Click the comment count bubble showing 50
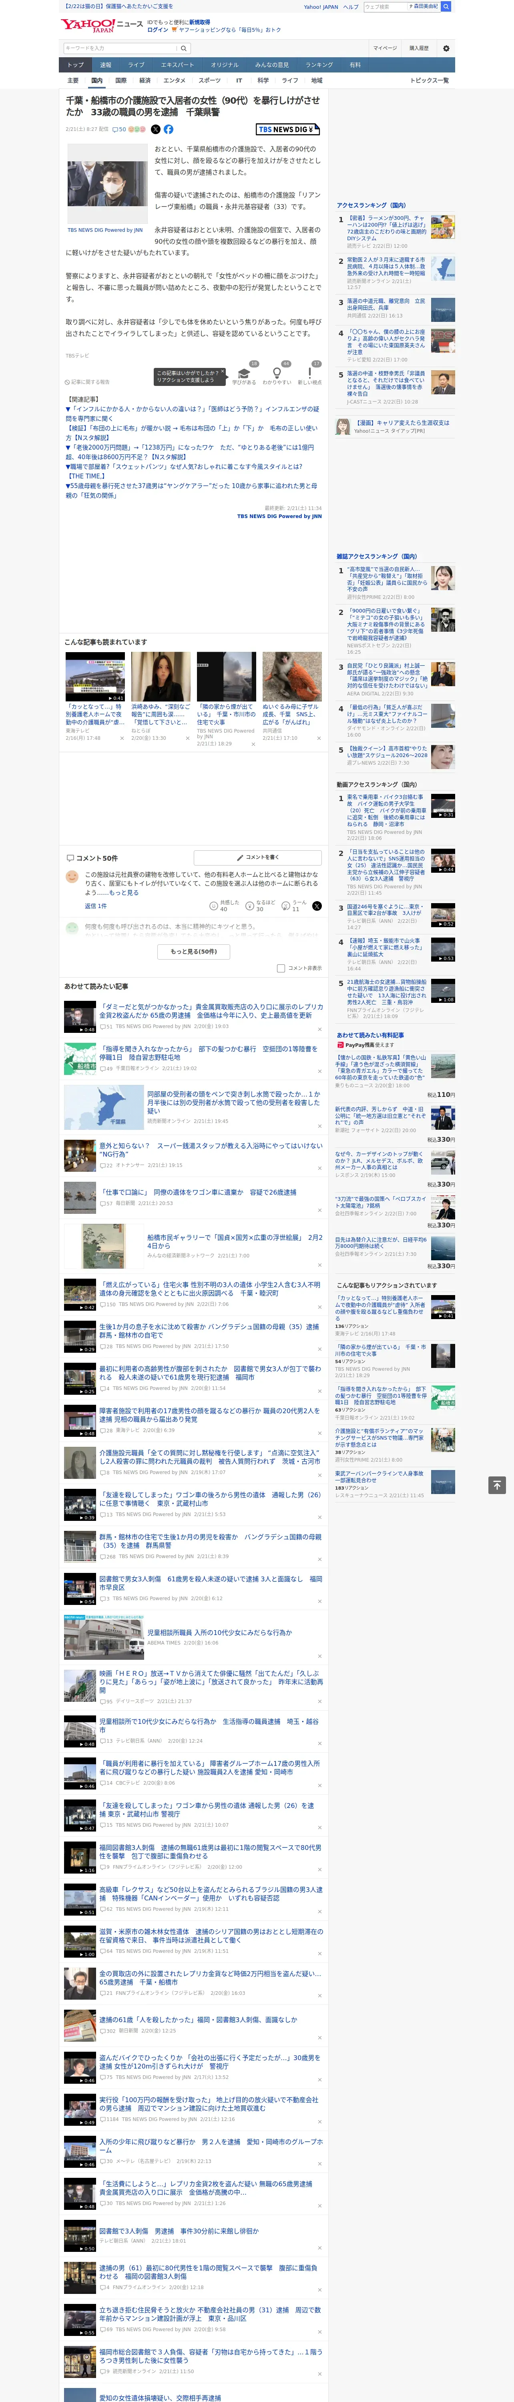The width and height of the screenshot is (514, 2402). (118, 130)
